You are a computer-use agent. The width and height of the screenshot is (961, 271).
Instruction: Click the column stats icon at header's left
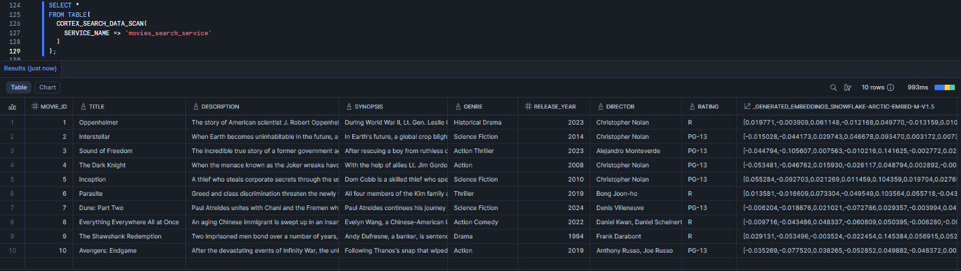pos(12,106)
